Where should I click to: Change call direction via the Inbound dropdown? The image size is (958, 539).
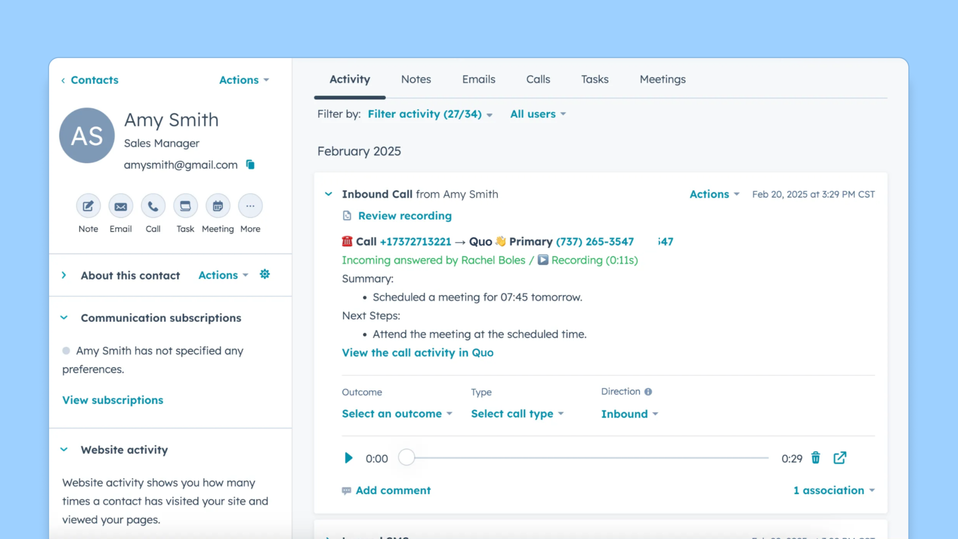[629, 414]
